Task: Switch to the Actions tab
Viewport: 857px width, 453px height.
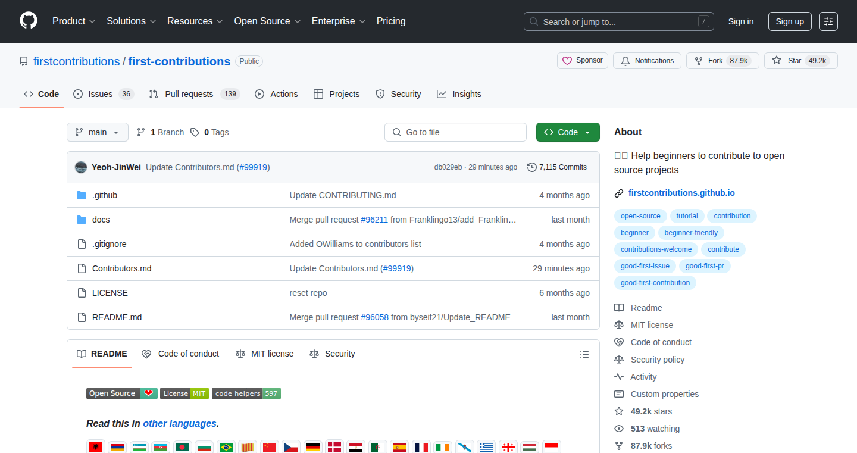Action: pyautogui.click(x=276, y=94)
